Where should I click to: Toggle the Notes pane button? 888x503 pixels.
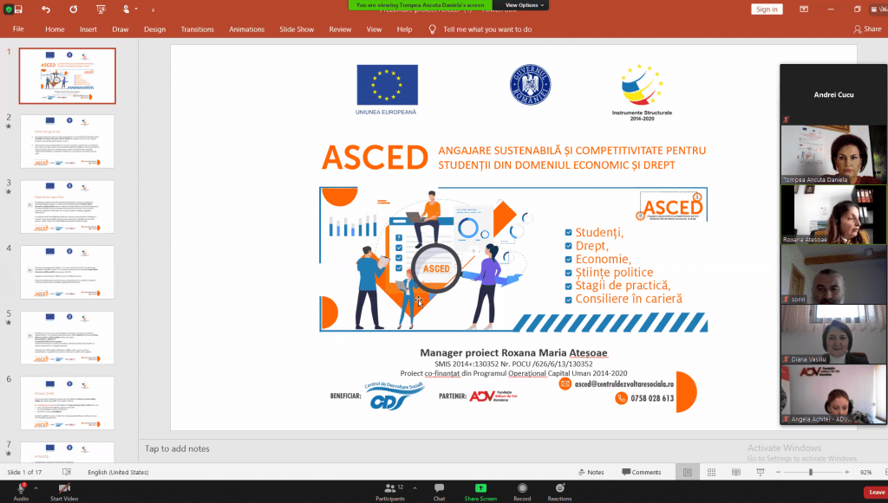[x=591, y=472]
